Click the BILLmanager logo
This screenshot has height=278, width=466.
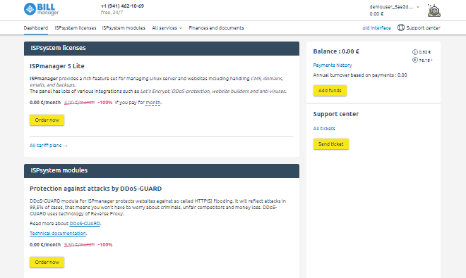tap(42, 9)
